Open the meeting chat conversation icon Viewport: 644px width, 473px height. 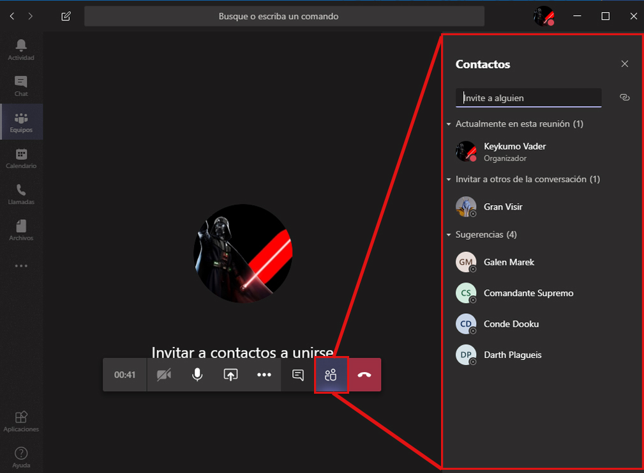point(297,375)
